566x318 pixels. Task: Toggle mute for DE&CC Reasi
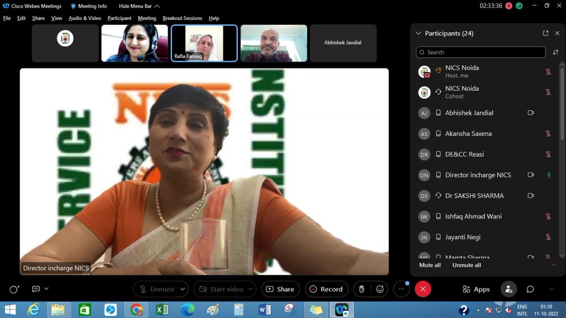click(548, 154)
